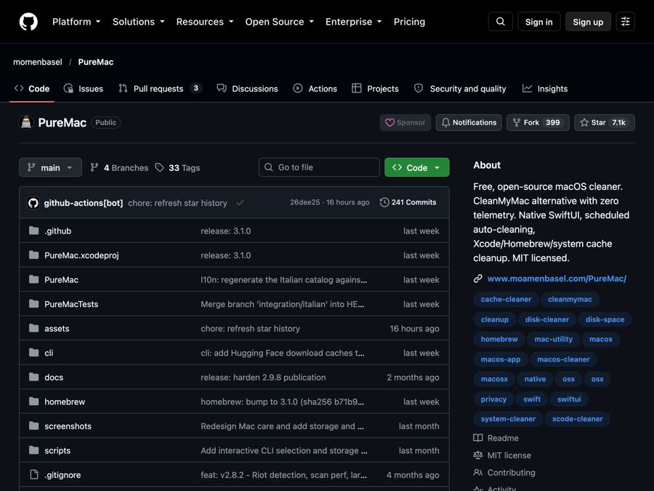
Task: Open commit hash 26dee25
Action: (305, 202)
